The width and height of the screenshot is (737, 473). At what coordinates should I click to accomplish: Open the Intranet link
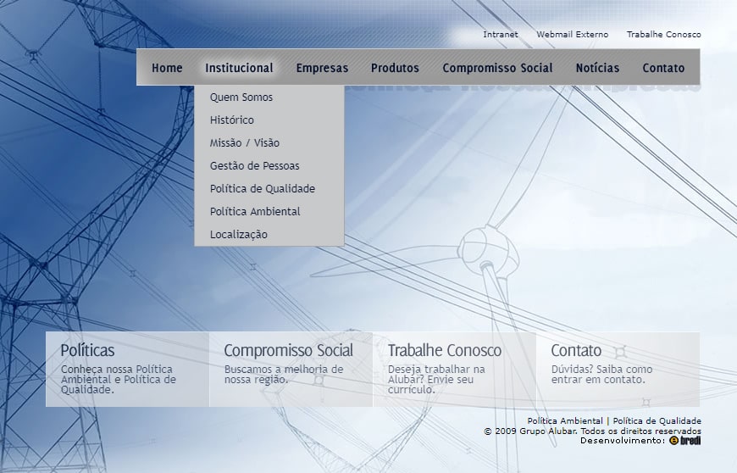(501, 34)
